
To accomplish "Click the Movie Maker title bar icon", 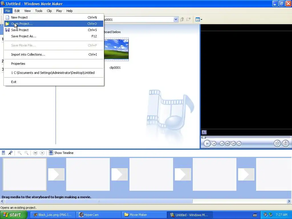I will tap(3, 3).
